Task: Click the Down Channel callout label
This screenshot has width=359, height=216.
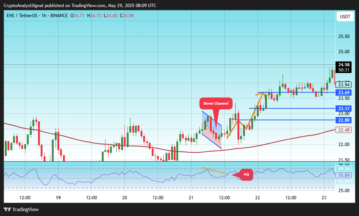Action: point(216,104)
